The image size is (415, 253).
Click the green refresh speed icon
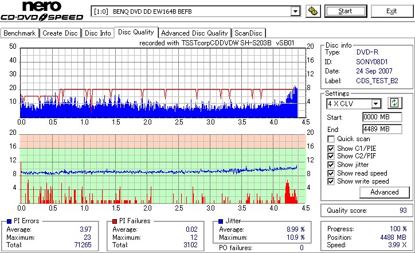[x=394, y=103]
